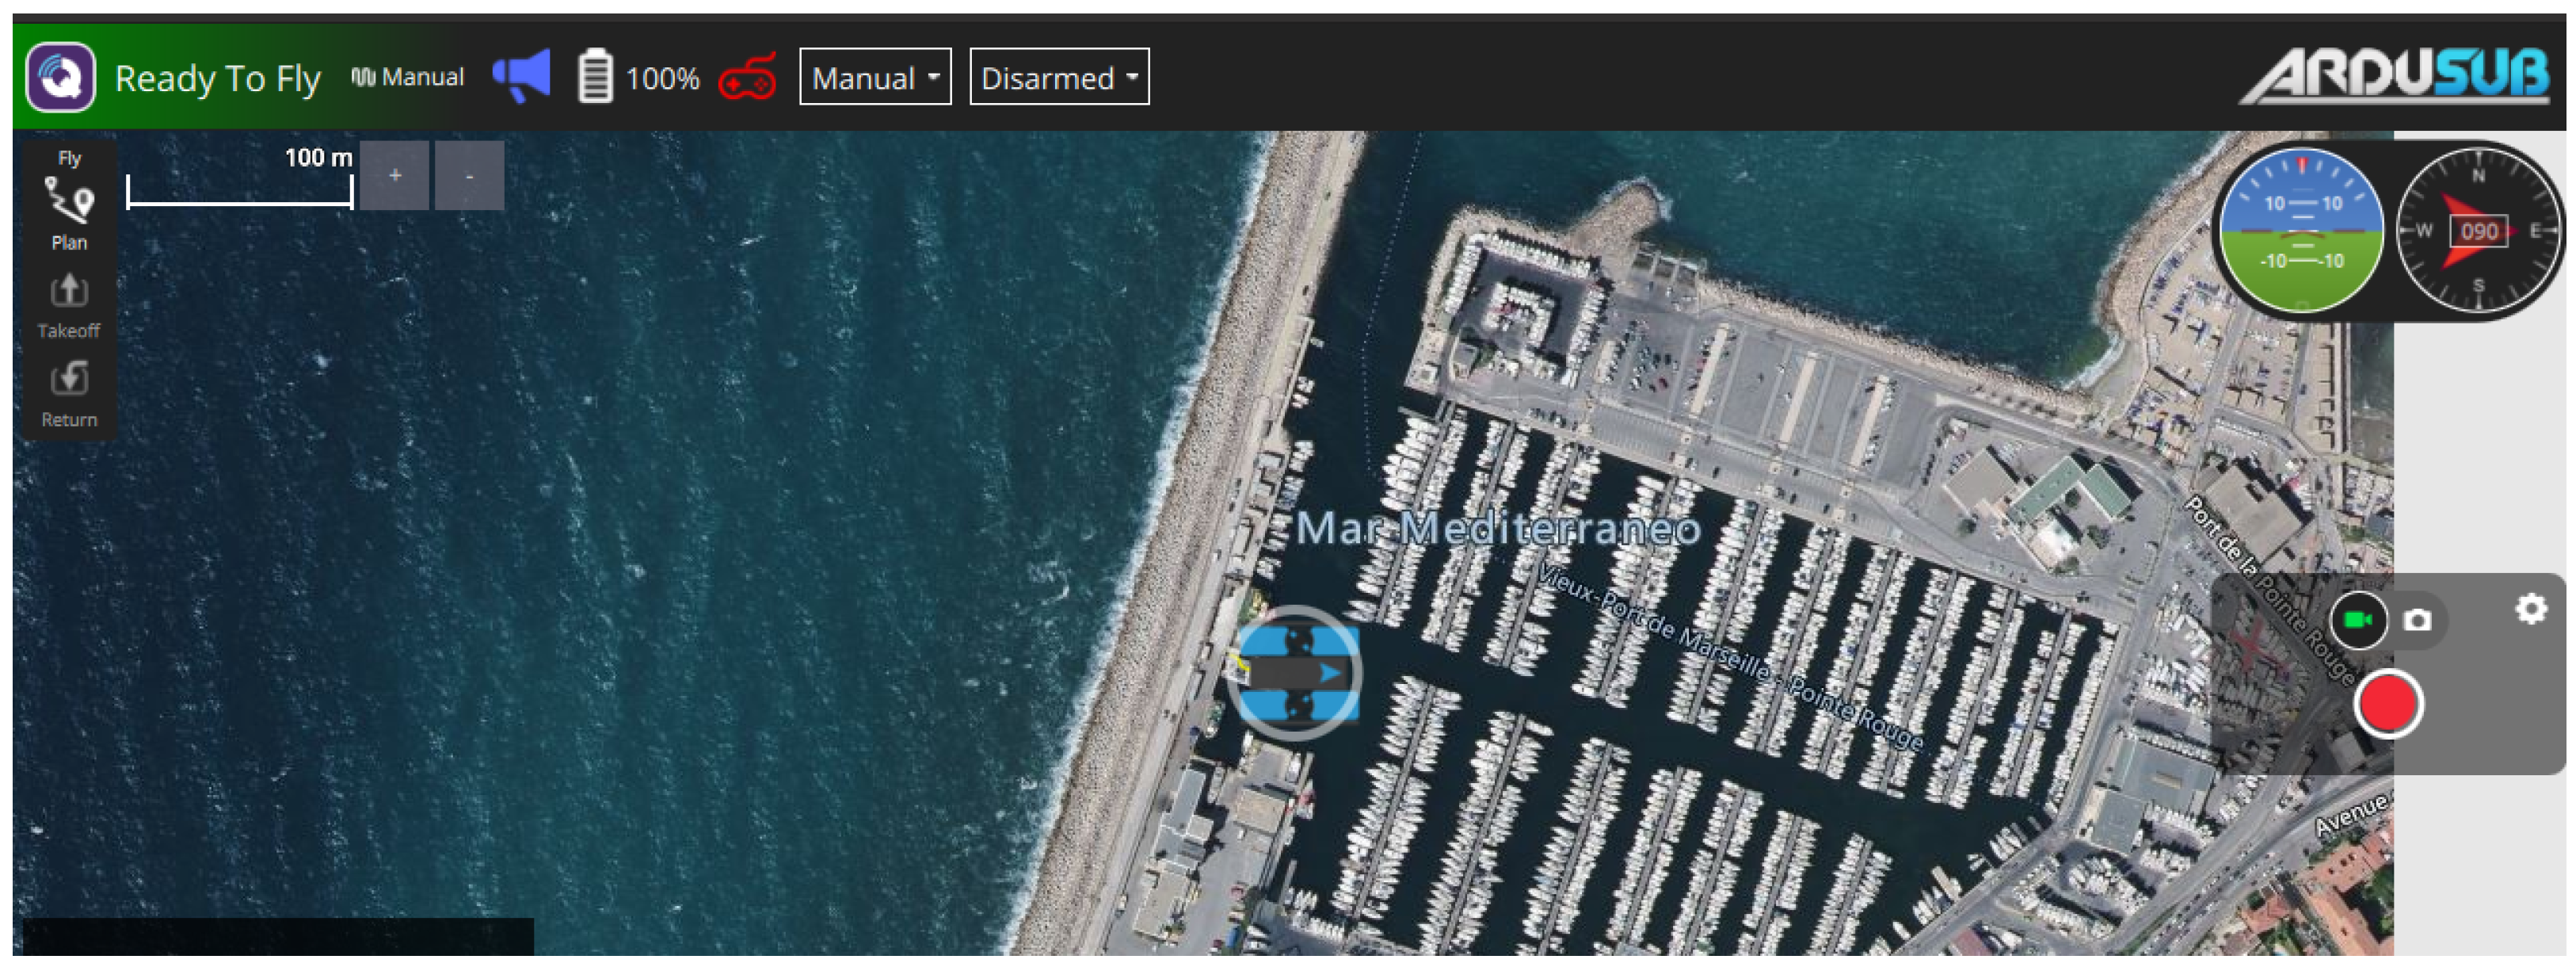Switch to video mode with green camera toggle

coord(2358,620)
